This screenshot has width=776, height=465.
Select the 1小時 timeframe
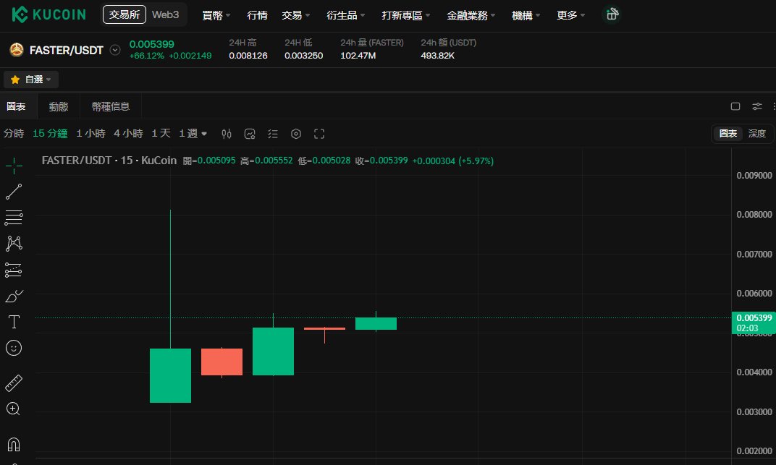click(90, 134)
